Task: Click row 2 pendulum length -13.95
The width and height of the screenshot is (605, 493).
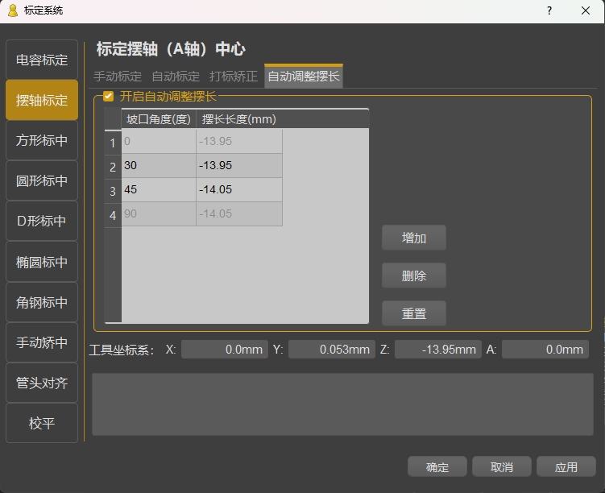Action: point(239,166)
